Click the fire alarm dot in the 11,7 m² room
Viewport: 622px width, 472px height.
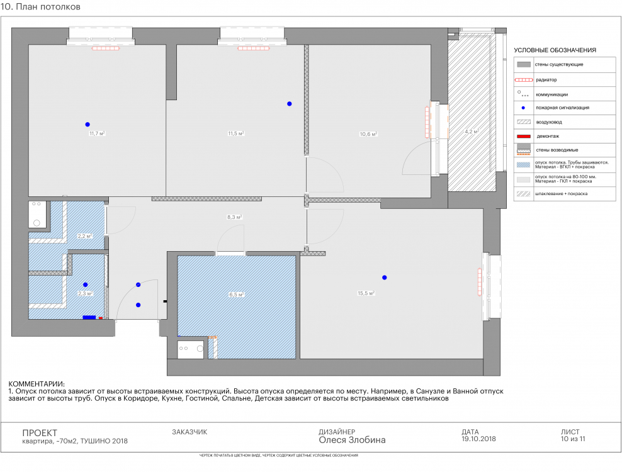tap(88, 124)
